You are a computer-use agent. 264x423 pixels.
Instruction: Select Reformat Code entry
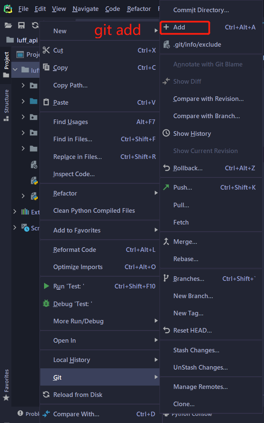point(99,249)
